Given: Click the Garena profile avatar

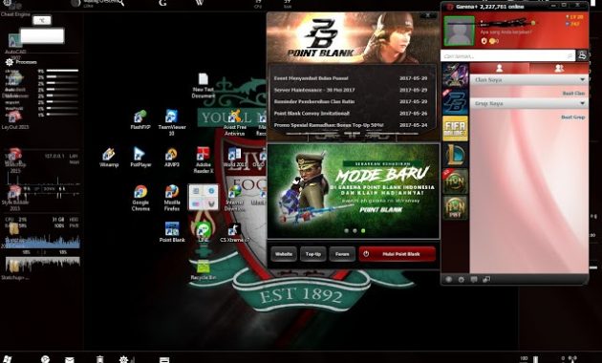Looking at the screenshot, I should (460, 32).
